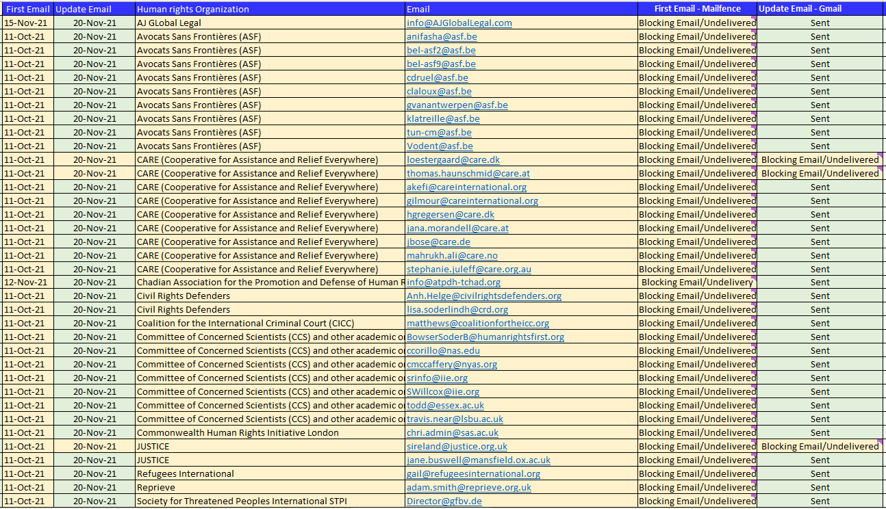The height and width of the screenshot is (509, 886).
Task: Select the Sent cell in jane.buswell's JUSTICE row
Action: (819, 460)
